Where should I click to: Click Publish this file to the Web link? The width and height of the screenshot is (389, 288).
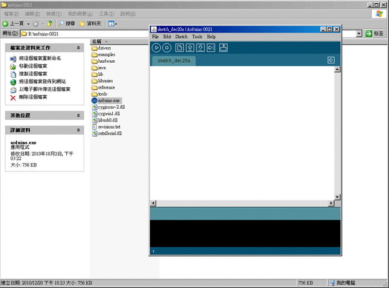[x=42, y=82]
